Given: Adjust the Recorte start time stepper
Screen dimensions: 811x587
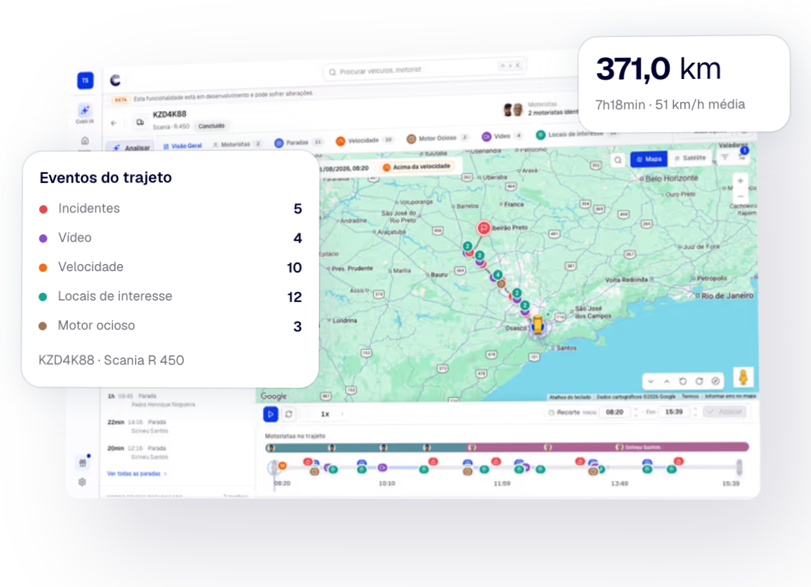Looking at the screenshot, I should [636, 412].
